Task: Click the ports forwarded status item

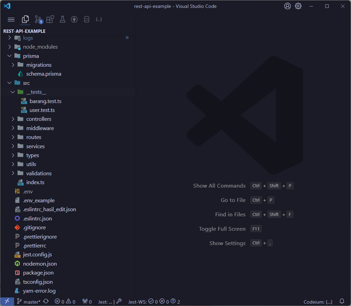Action: coord(87,302)
